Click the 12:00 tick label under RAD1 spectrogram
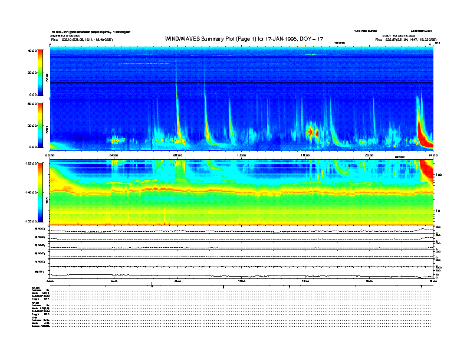Image resolution: width=467 pixels, height=361 pixels. 242,155
